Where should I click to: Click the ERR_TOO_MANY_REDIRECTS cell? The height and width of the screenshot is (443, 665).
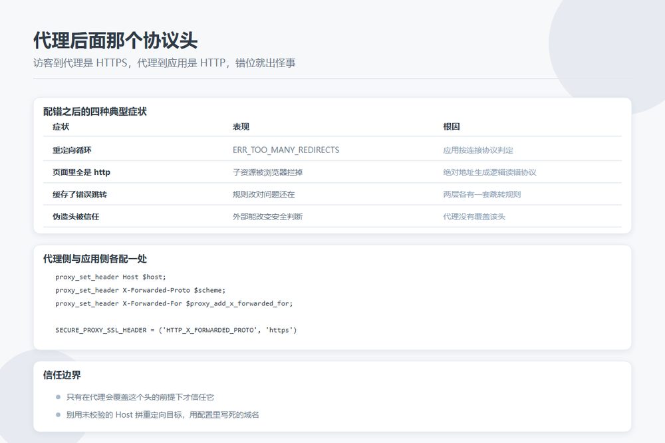point(286,150)
